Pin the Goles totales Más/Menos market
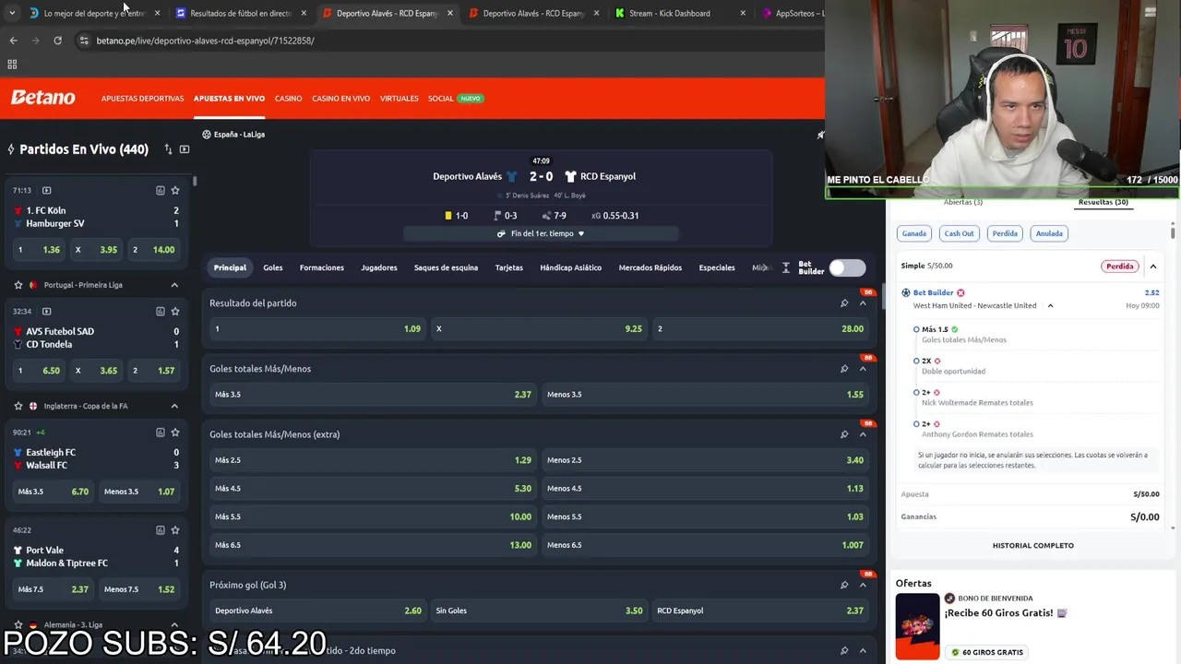Viewport: 1181px width, 664px height. 843,369
